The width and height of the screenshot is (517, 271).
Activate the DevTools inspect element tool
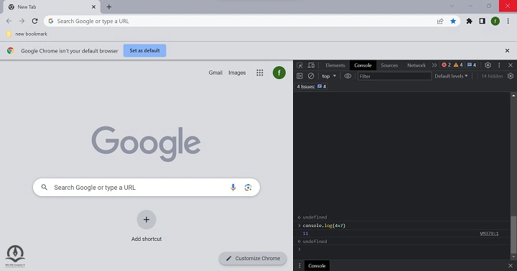(299, 65)
